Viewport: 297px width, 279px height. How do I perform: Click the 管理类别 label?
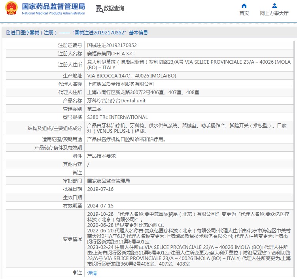pos(72,109)
